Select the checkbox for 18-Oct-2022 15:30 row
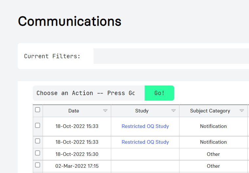 click(37, 153)
